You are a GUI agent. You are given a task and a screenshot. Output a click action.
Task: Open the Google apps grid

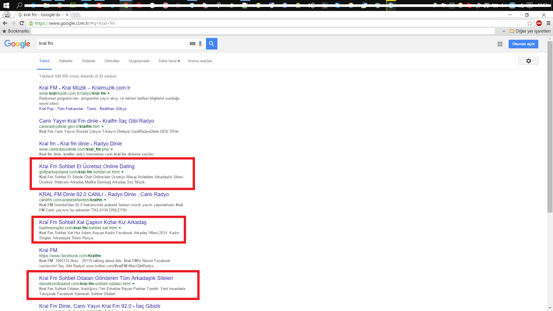[500, 44]
